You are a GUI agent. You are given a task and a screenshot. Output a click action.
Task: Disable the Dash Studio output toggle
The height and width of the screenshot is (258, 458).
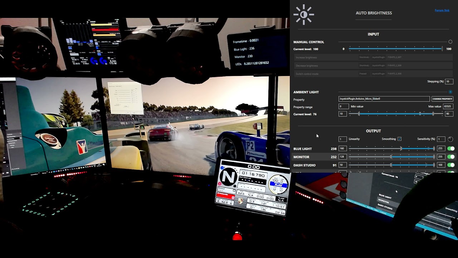tap(451, 165)
